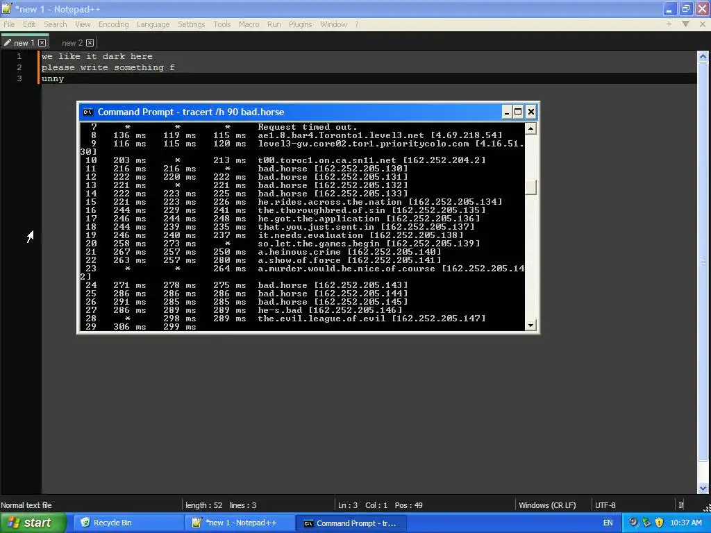This screenshot has height=533, width=711.
Task: Open the Run menu
Action: click(x=274, y=24)
